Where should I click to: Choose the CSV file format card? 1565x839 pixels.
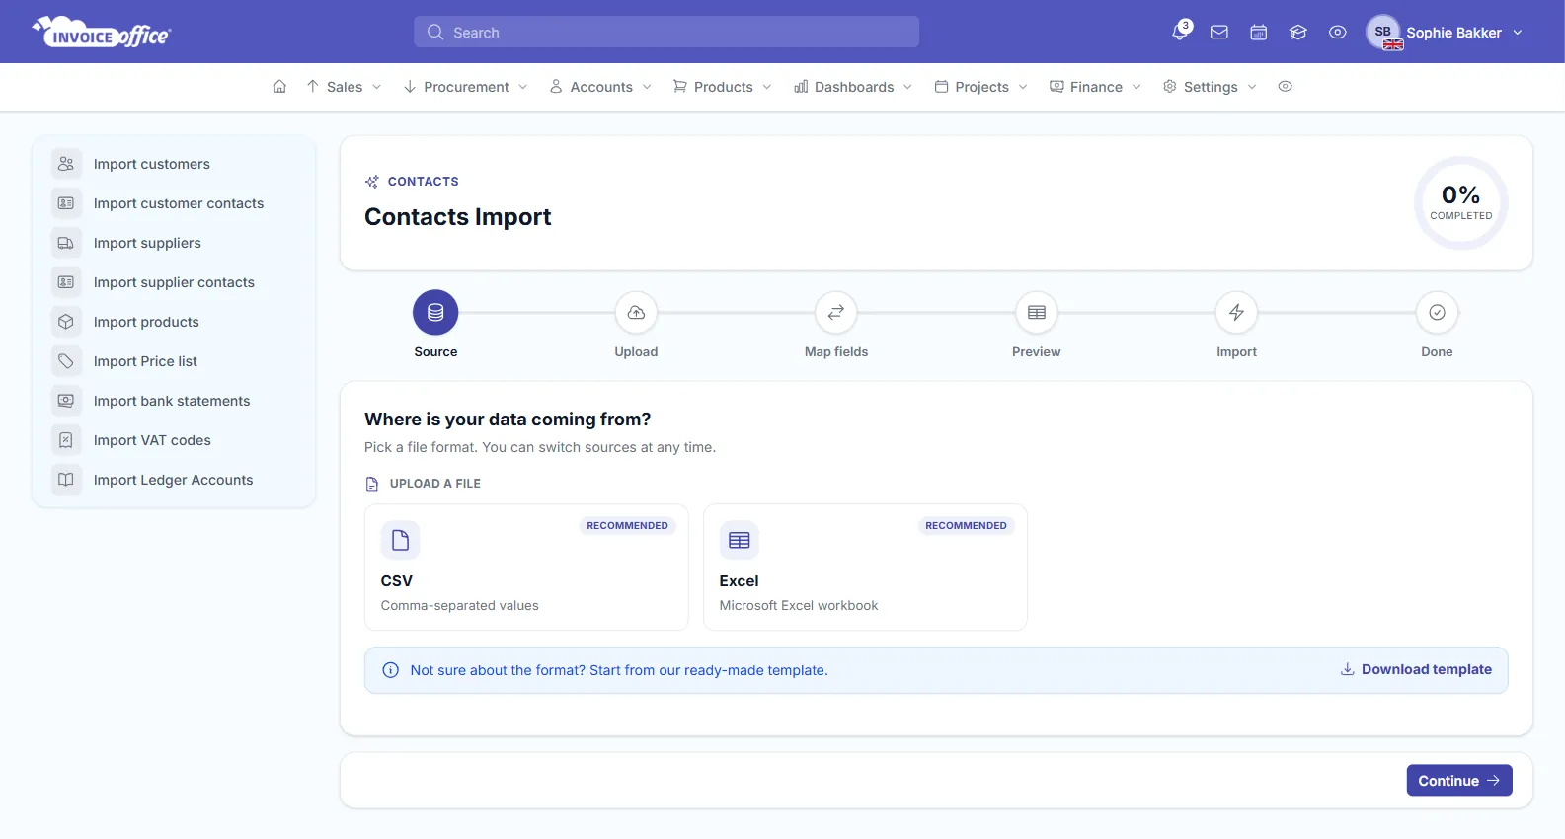[526, 568]
